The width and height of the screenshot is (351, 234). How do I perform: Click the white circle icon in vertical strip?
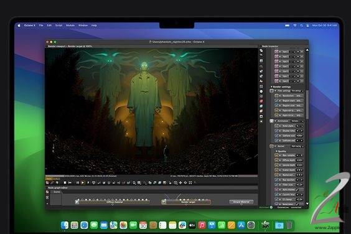pyautogui.click(x=261, y=91)
